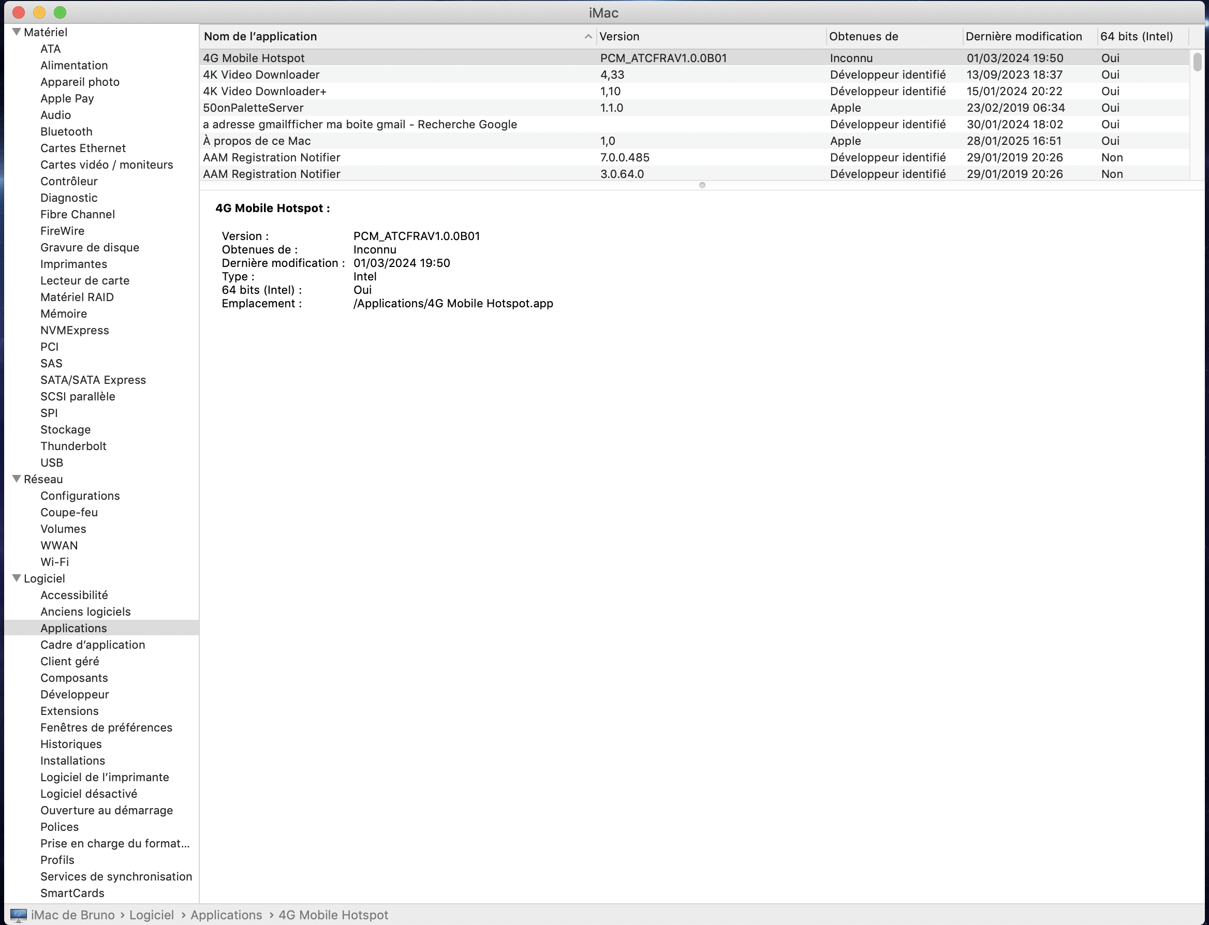
Task: Click the split pane divider handle
Action: pyautogui.click(x=702, y=185)
